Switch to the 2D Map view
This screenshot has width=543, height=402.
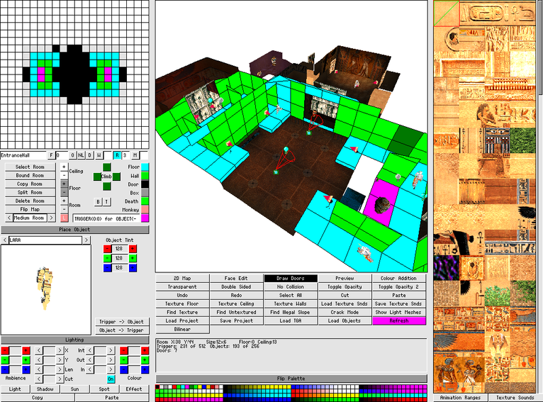[183, 278]
